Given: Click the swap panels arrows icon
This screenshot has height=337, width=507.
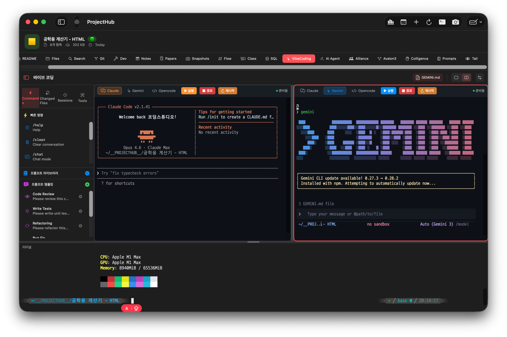Looking at the screenshot, I should click(x=479, y=78).
